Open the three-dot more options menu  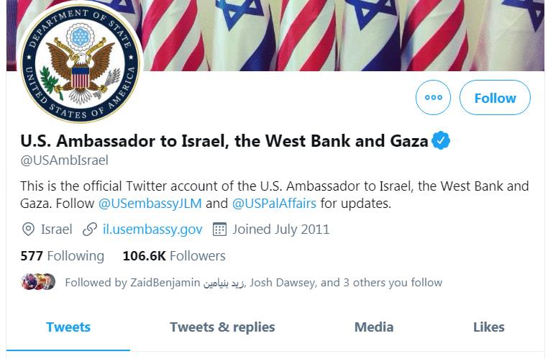tap(433, 97)
